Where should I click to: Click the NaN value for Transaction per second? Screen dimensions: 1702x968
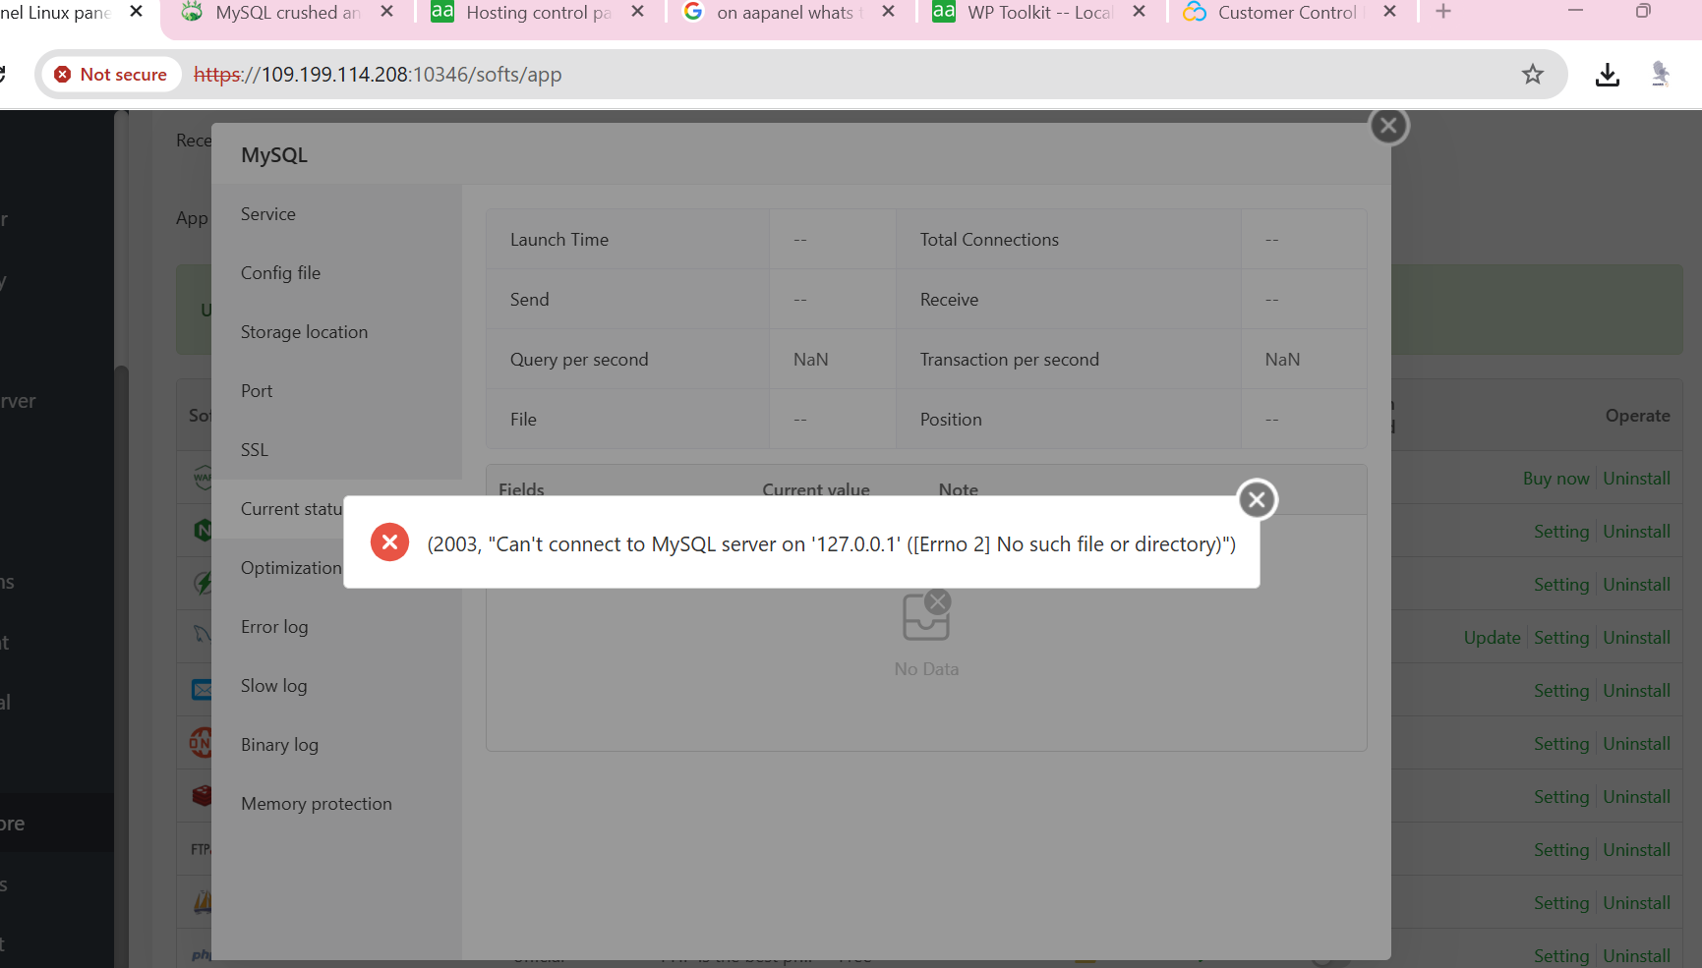click(x=1282, y=360)
